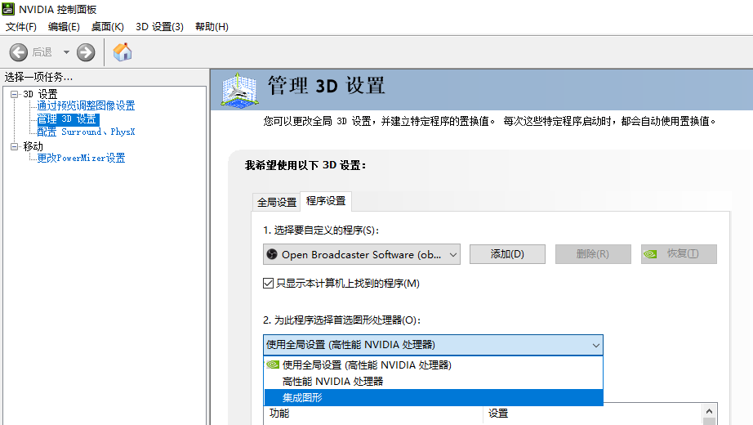The width and height of the screenshot is (753, 425).
Task: Open the 编辑(E) menu
Action: pos(64,27)
